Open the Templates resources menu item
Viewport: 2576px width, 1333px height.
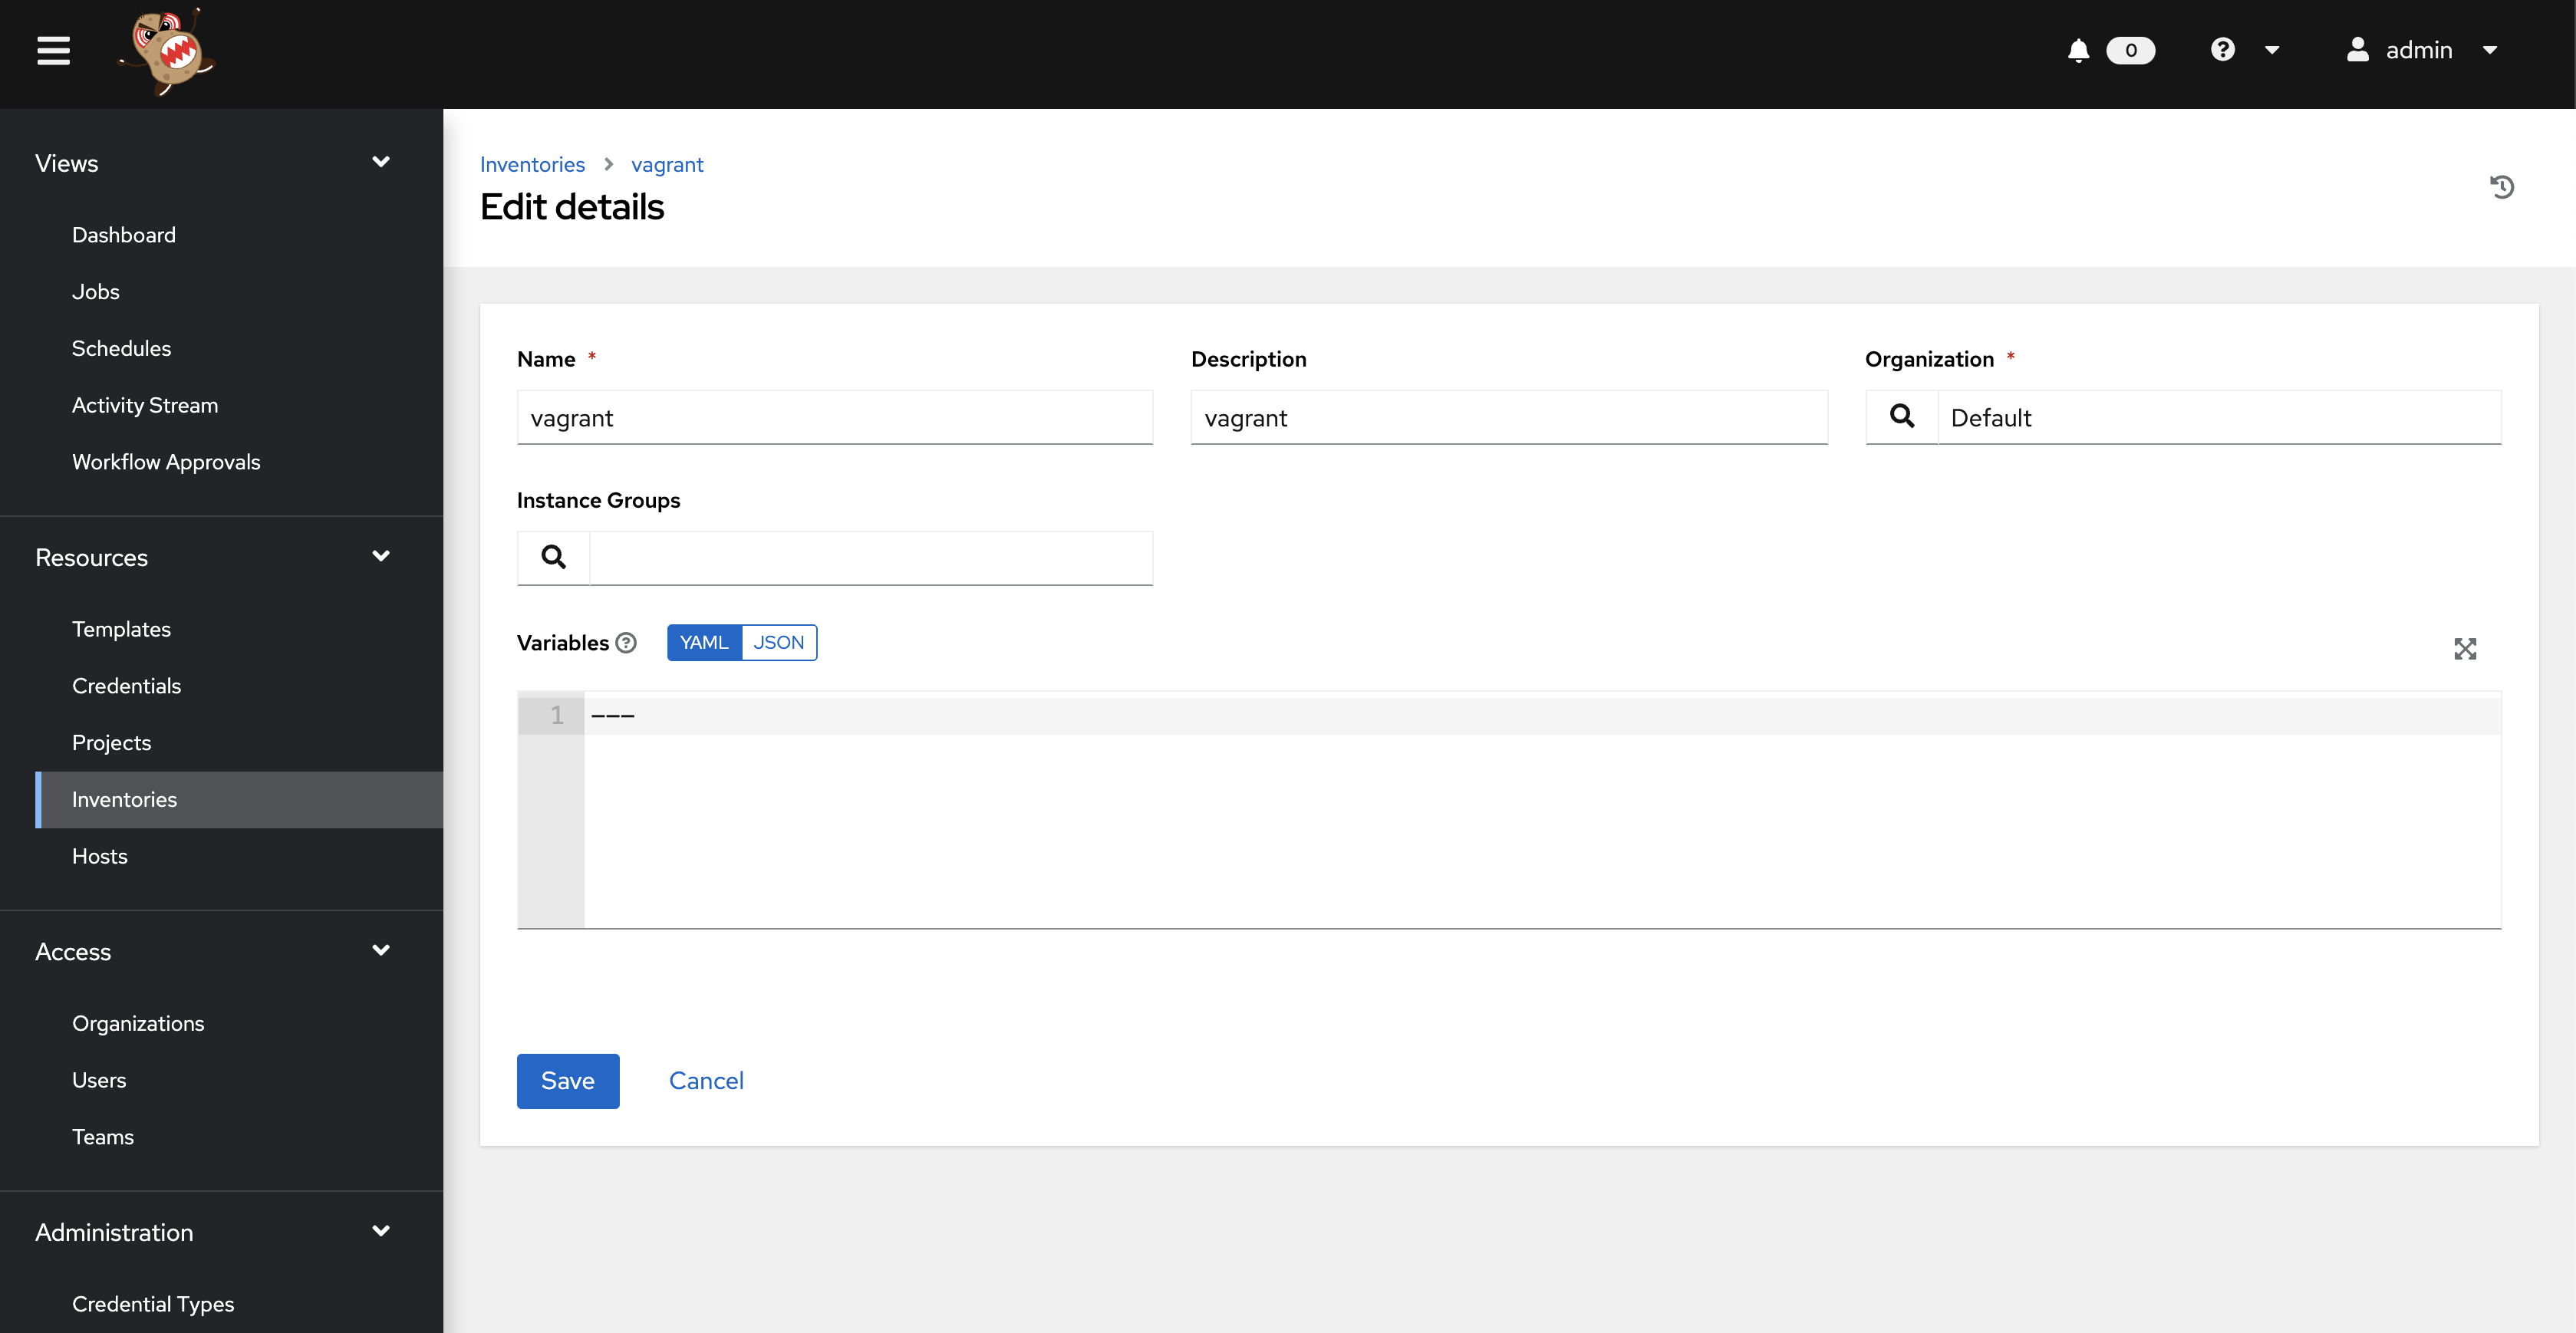[120, 629]
